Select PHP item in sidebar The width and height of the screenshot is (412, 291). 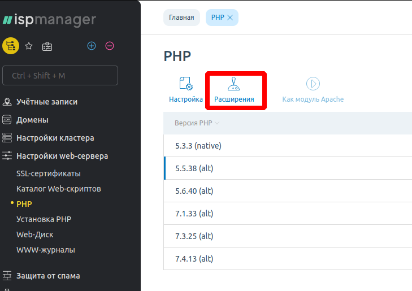pyautogui.click(x=24, y=204)
